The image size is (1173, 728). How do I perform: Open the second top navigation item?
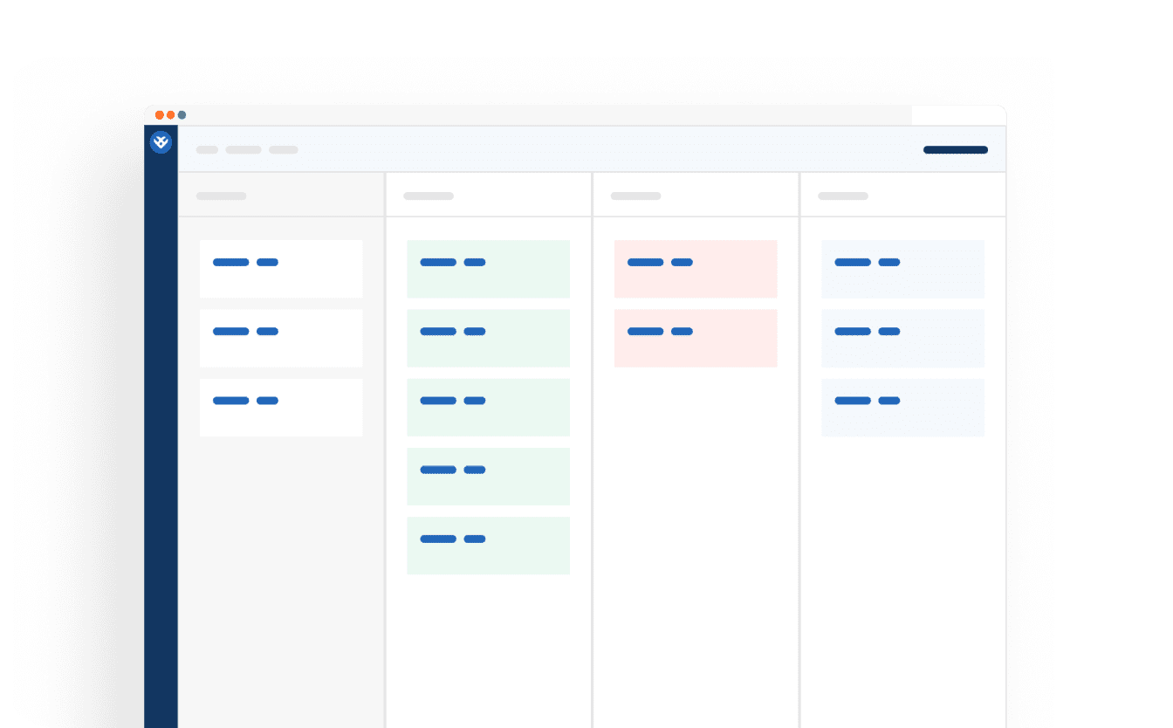tap(244, 150)
